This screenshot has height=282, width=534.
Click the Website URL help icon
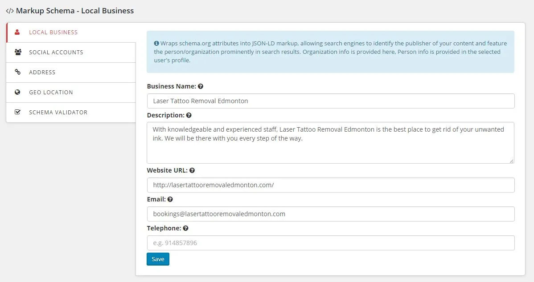(192, 170)
